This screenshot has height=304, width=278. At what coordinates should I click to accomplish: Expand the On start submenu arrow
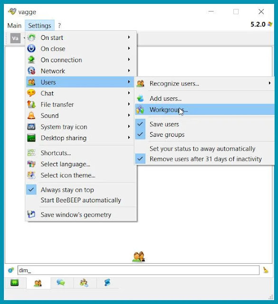click(x=129, y=37)
